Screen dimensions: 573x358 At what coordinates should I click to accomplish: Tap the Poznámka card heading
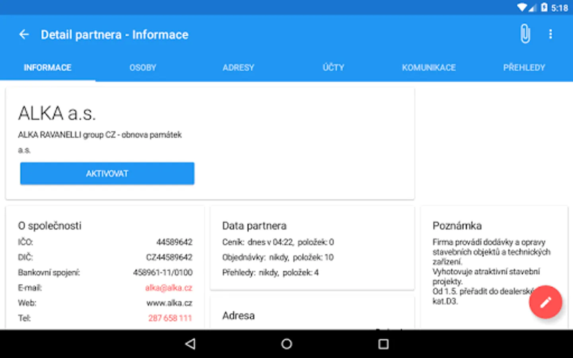457,226
